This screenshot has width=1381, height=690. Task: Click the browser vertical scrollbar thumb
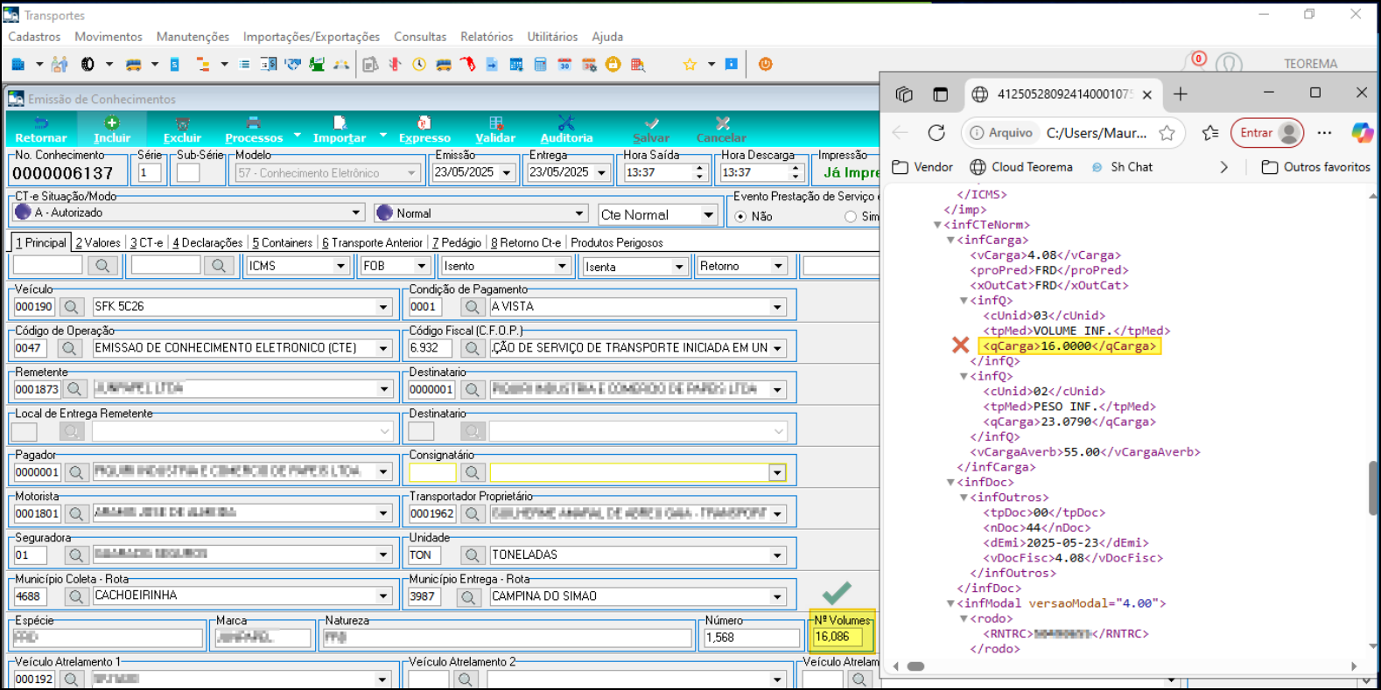(1373, 488)
